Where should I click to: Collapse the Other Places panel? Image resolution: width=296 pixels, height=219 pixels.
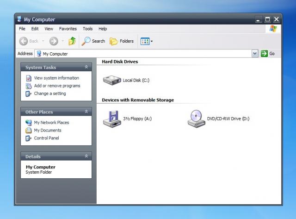tap(86, 112)
